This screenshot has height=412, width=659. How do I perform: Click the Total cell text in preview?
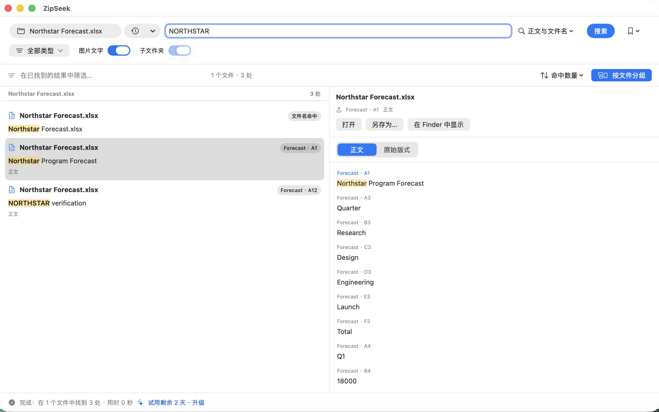pyautogui.click(x=344, y=332)
